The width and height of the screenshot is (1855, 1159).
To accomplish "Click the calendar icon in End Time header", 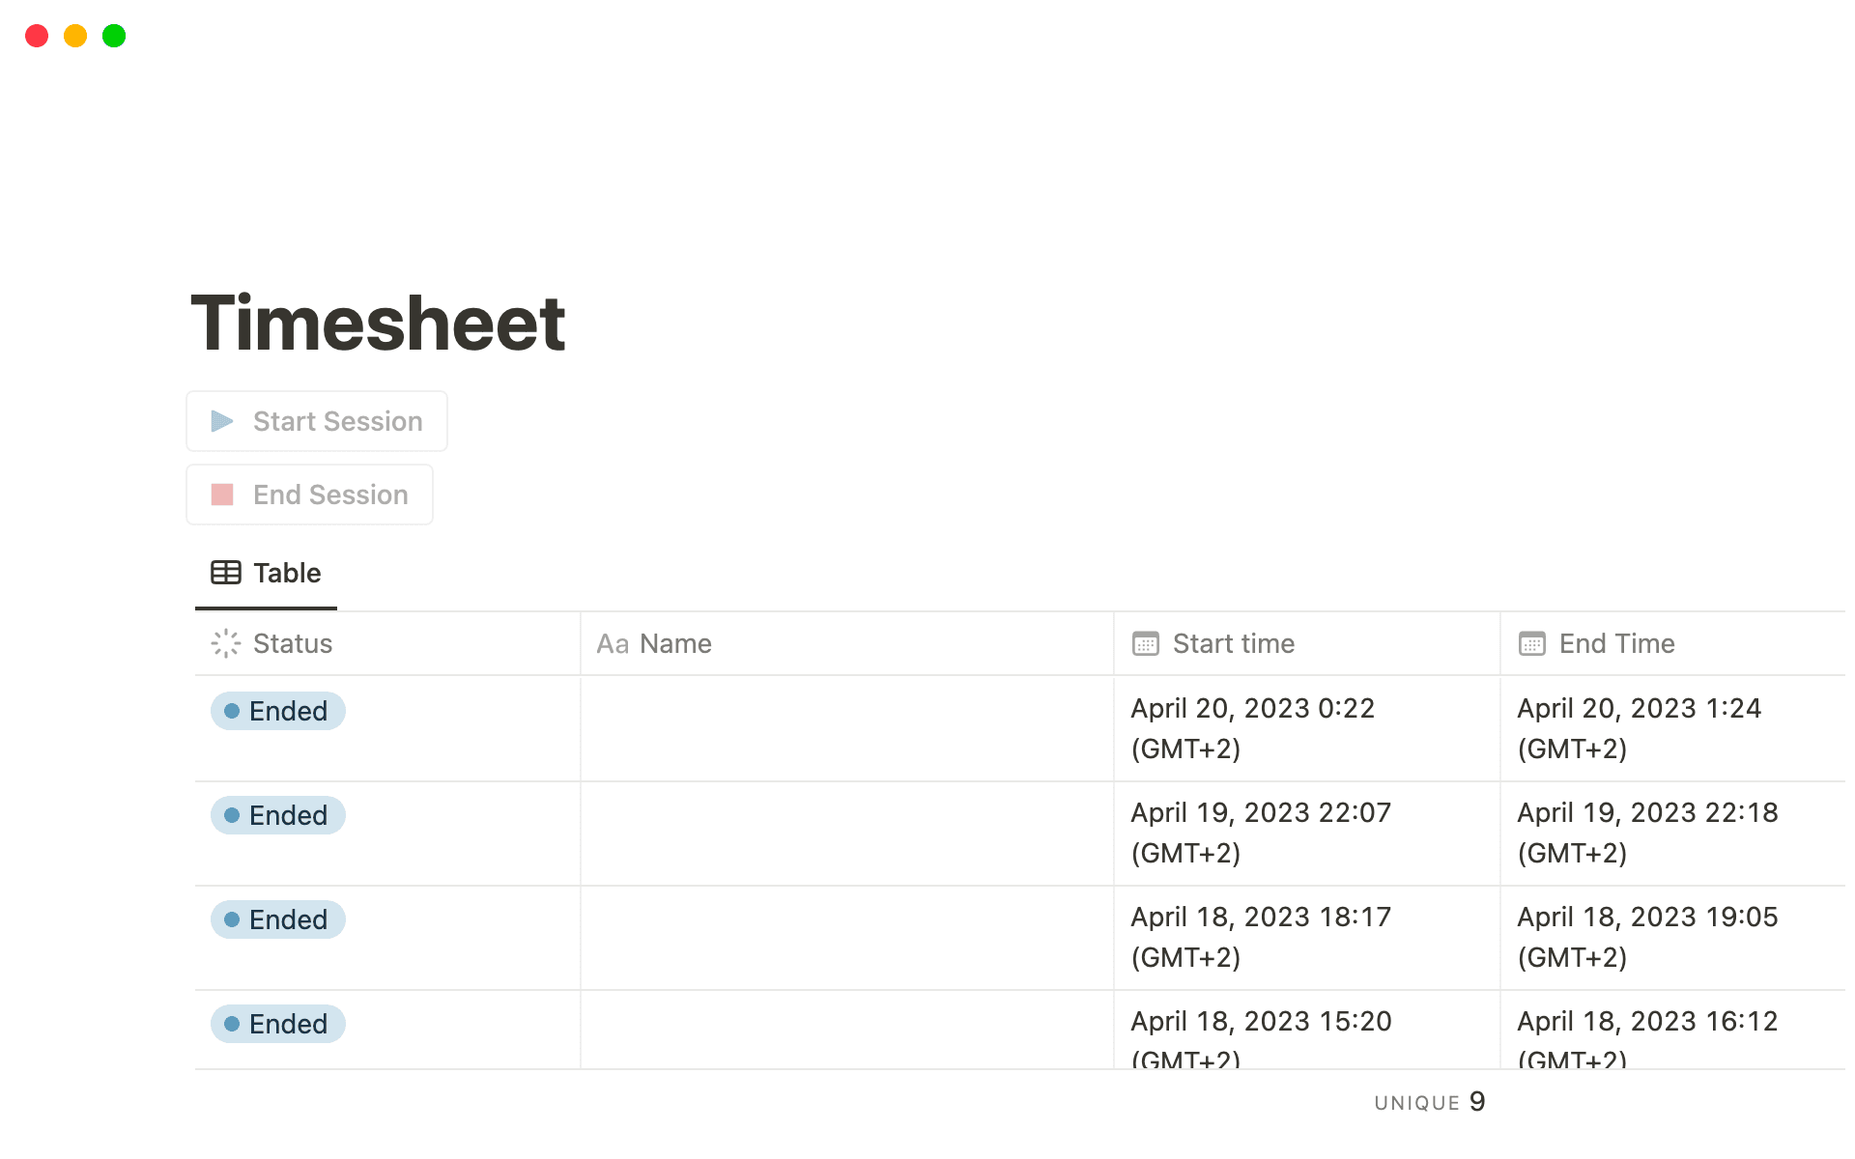I will tap(1530, 643).
